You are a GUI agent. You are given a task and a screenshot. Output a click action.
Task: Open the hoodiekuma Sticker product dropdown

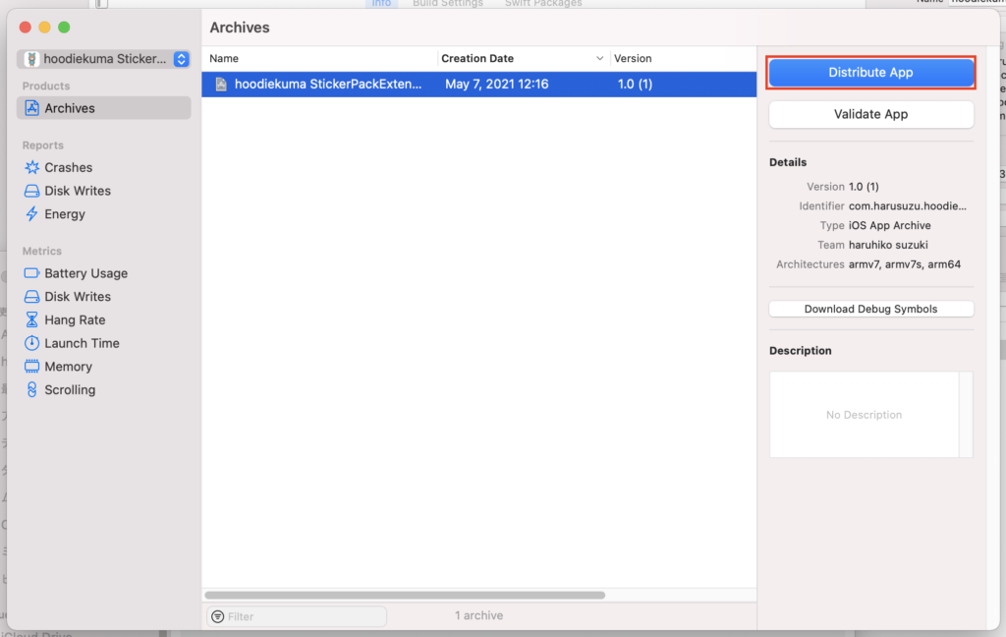point(103,59)
